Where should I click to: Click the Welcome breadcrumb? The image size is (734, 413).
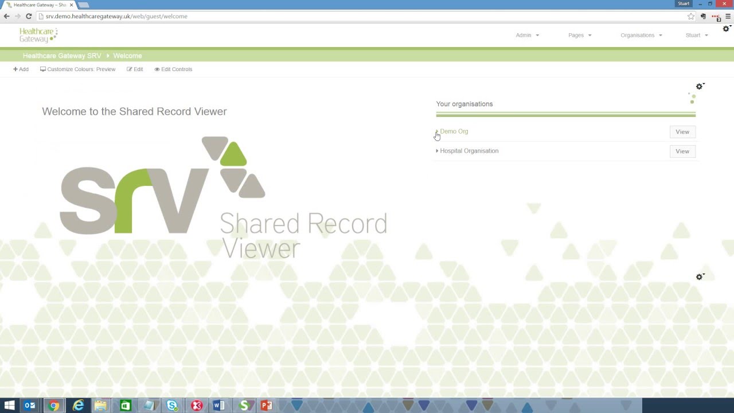(x=127, y=56)
